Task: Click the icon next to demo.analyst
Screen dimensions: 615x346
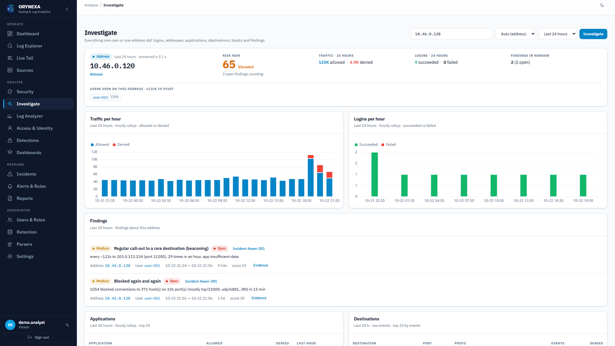Action: click(x=67, y=325)
